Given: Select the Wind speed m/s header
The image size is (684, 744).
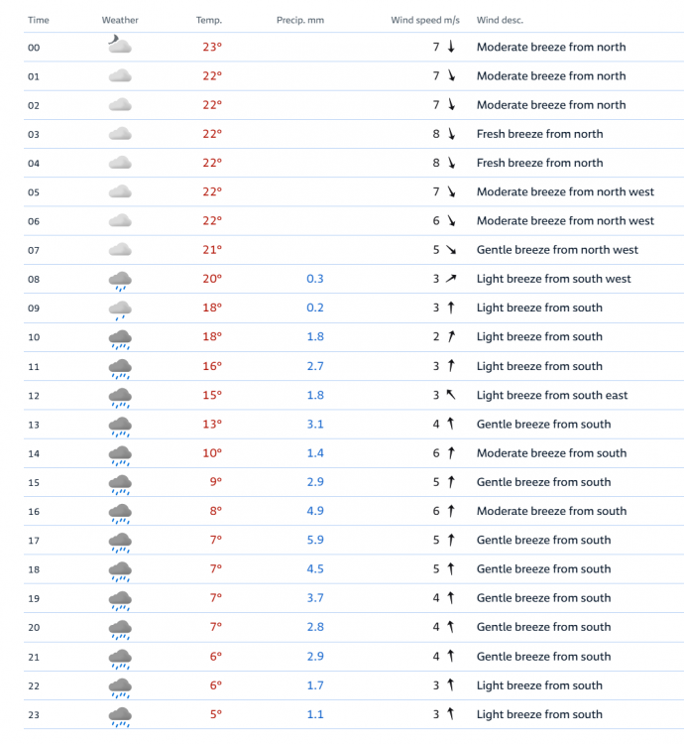Looking at the screenshot, I should pyautogui.click(x=425, y=20).
